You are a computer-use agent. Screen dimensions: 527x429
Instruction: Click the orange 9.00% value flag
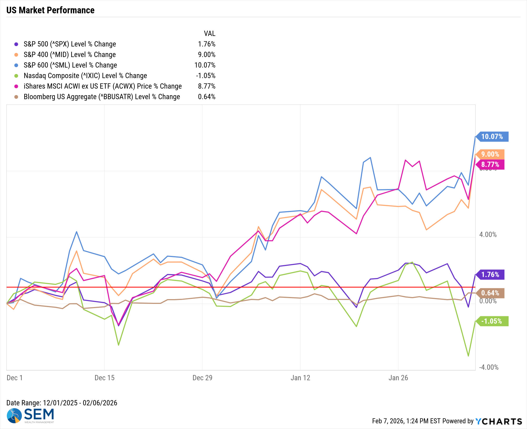(x=490, y=154)
